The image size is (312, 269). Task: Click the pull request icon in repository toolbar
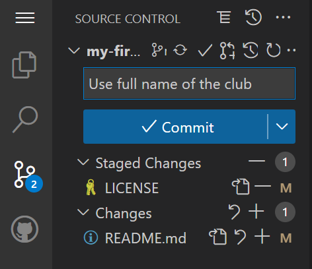click(x=227, y=51)
